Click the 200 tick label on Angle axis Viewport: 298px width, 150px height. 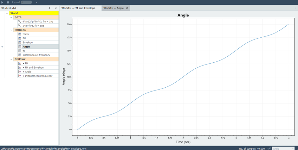click(x=68, y=24)
